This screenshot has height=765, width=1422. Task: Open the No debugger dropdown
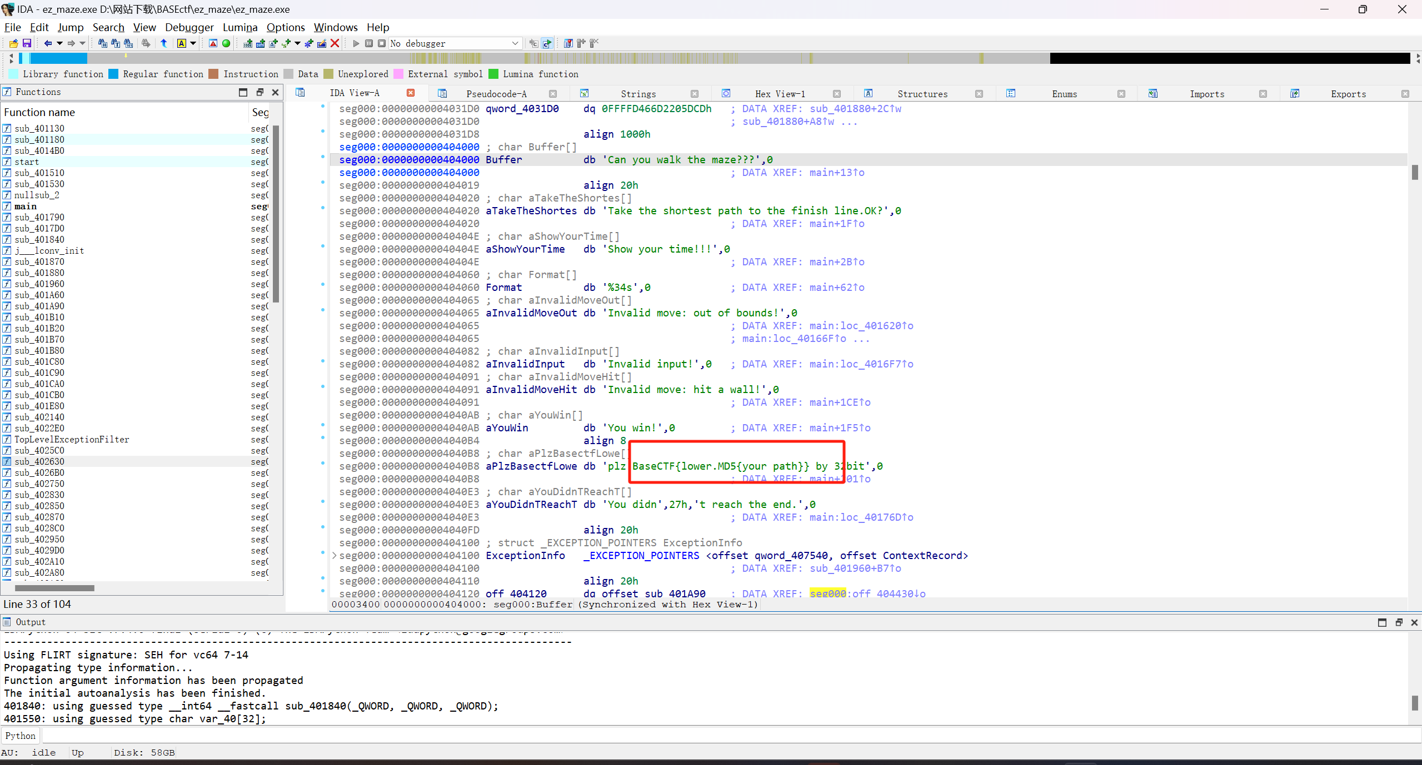515,43
